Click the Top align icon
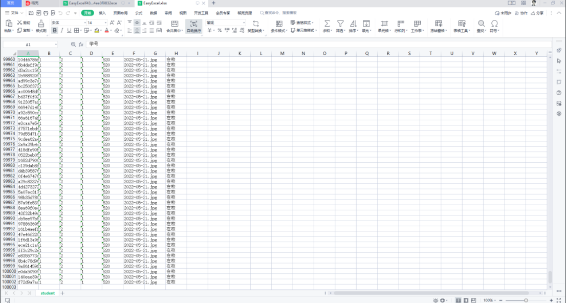 (x=129, y=23)
